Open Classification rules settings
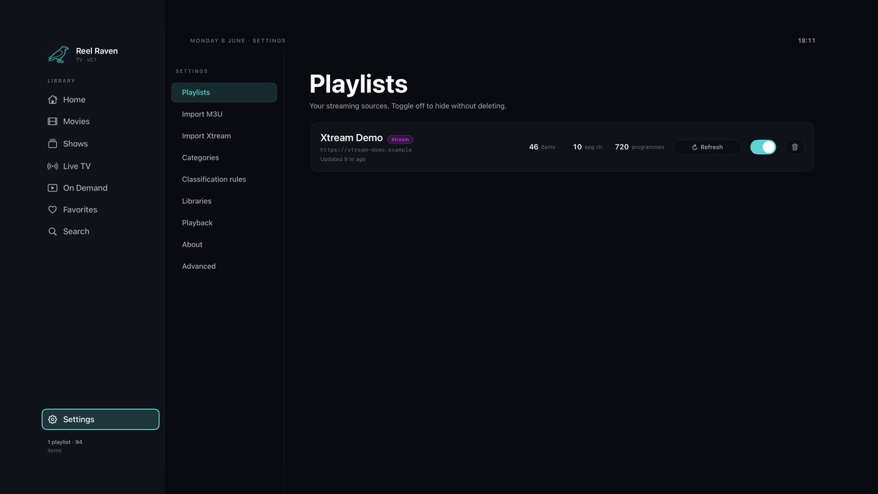This screenshot has width=878, height=494. click(x=224, y=179)
